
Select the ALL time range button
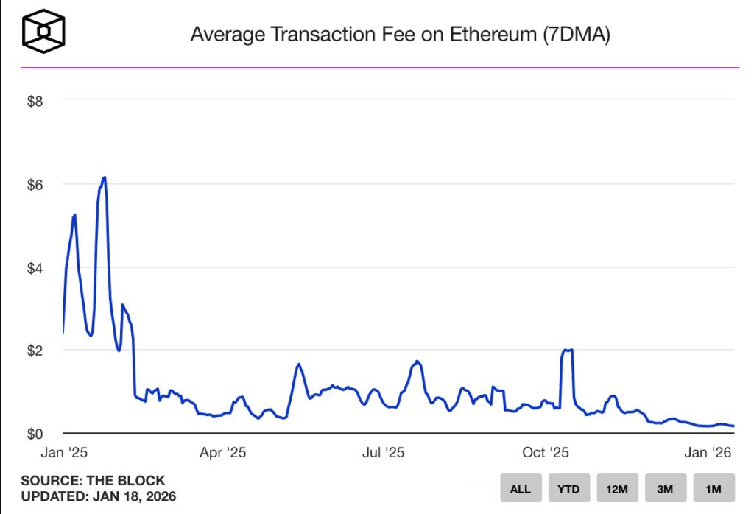point(520,488)
